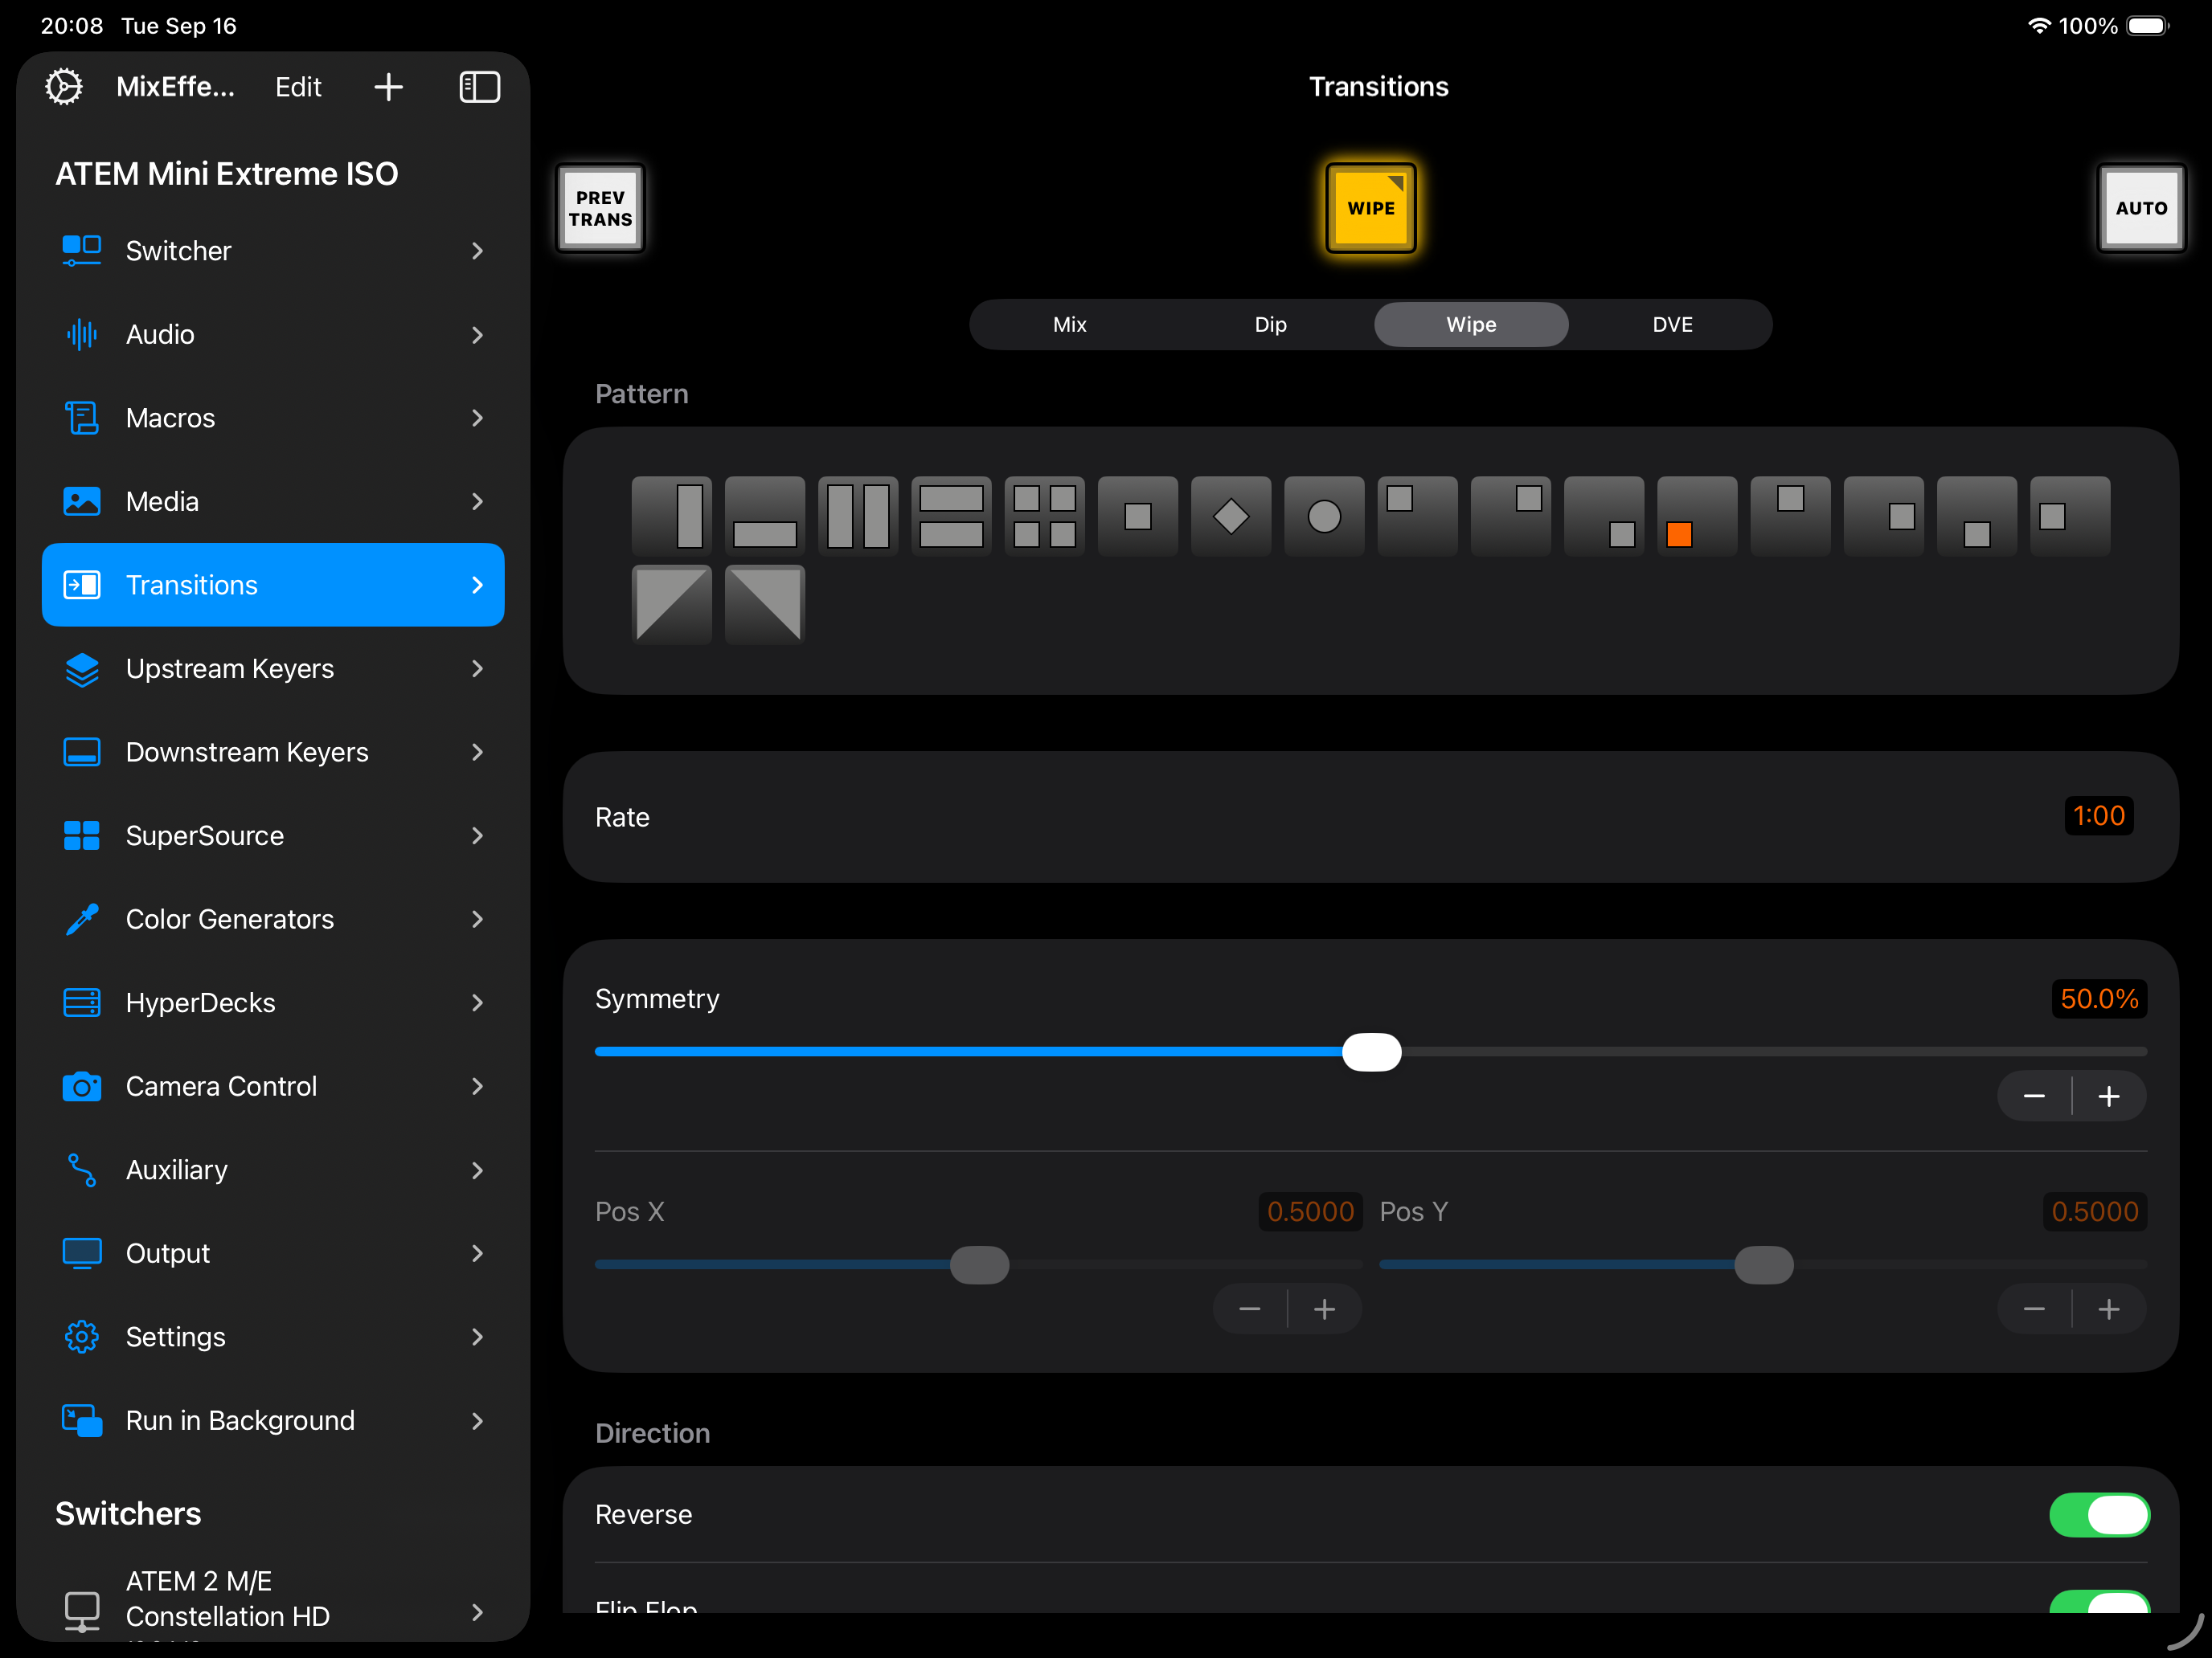This screenshot has height=1658, width=2212.
Task: Select the diamond wipe pattern
Action: [x=1231, y=517]
